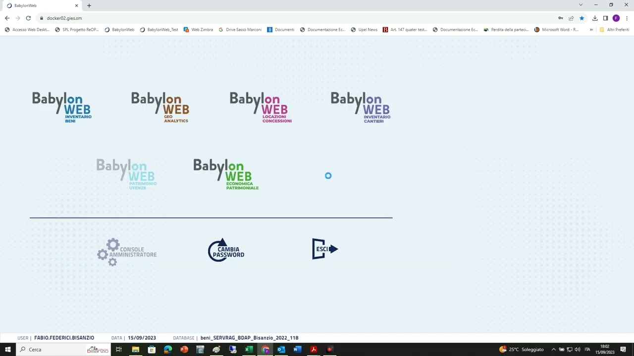Open Altri Preferiti bookmarks folder
The image size is (634, 356).
[614, 30]
